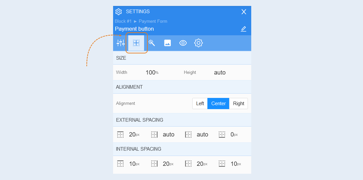Open the image background tab icon
This screenshot has width=363, height=180.
(167, 43)
